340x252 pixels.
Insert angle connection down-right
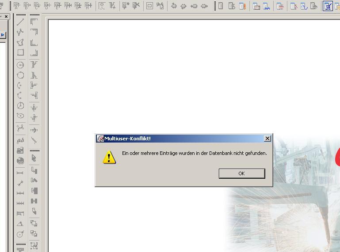(34, 22)
